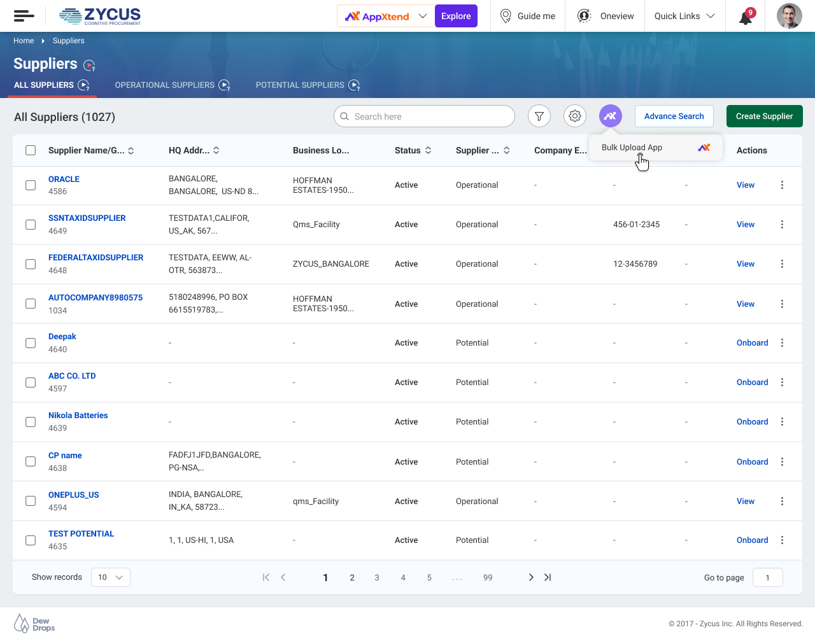The height and width of the screenshot is (639, 815).
Task: Switch to Operational Suppliers tab
Action: 165,85
